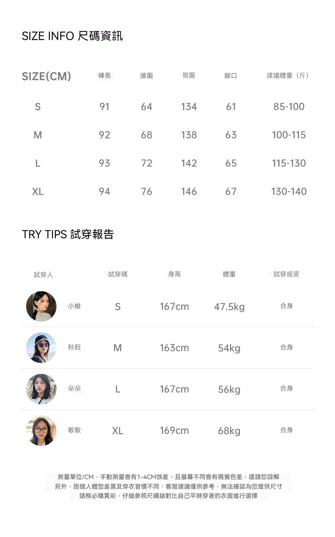Select the 褲長 column header
Screen dimensions: 335x537
104,76
